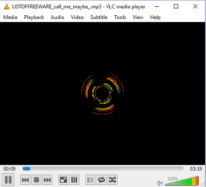206x187 pixels.
Task: Open the Playback menu
Action: click(34, 17)
